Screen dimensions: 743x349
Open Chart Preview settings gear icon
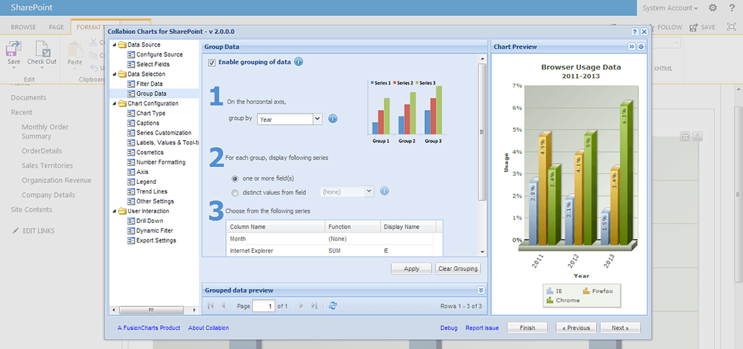[641, 47]
